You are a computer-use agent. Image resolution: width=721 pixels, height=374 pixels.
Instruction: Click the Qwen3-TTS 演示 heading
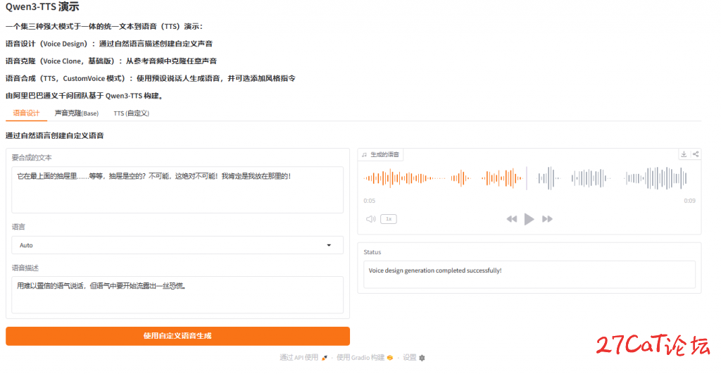(x=42, y=6)
